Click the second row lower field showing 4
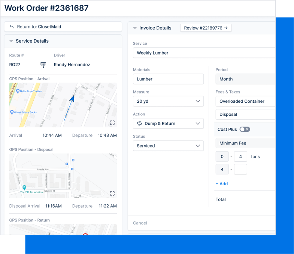 (x=222, y=169)
